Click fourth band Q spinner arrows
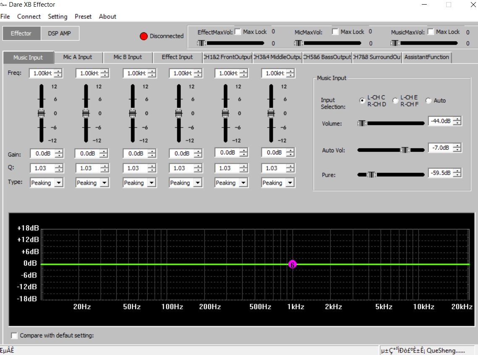The height and width of the screenshot is (355, 478). pyautogui.click(x=198, y=168)
